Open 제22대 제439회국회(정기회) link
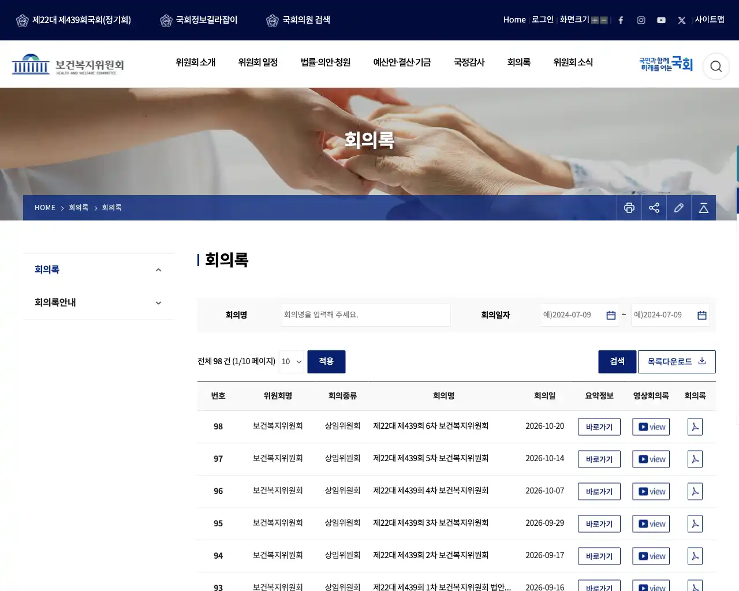Viewport: 739px width, 591px height. [73, 20]
